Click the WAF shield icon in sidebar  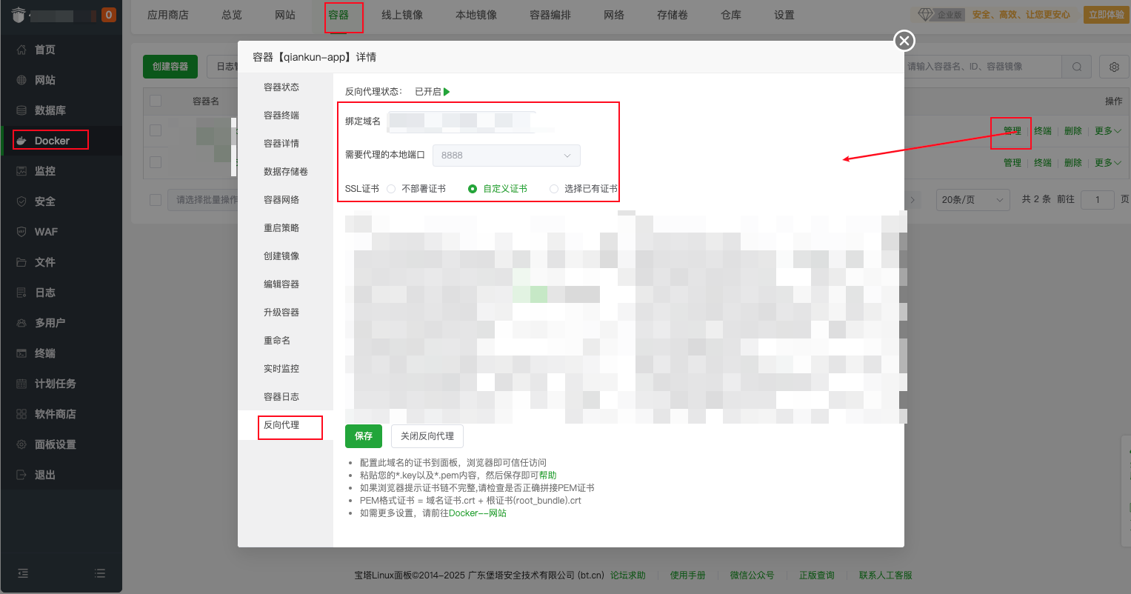point(21,232)
